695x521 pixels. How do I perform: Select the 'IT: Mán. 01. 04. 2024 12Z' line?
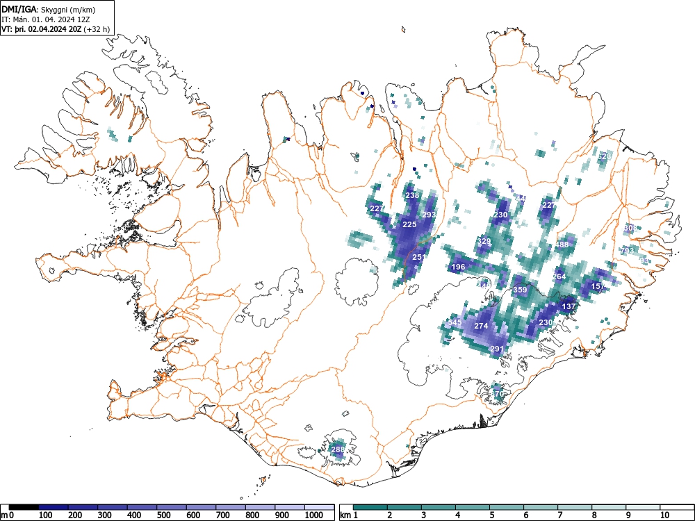coord(46,19)
